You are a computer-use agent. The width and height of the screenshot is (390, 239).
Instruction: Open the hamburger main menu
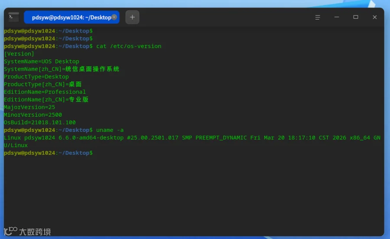pyautogui.click(x=318, y=17)
